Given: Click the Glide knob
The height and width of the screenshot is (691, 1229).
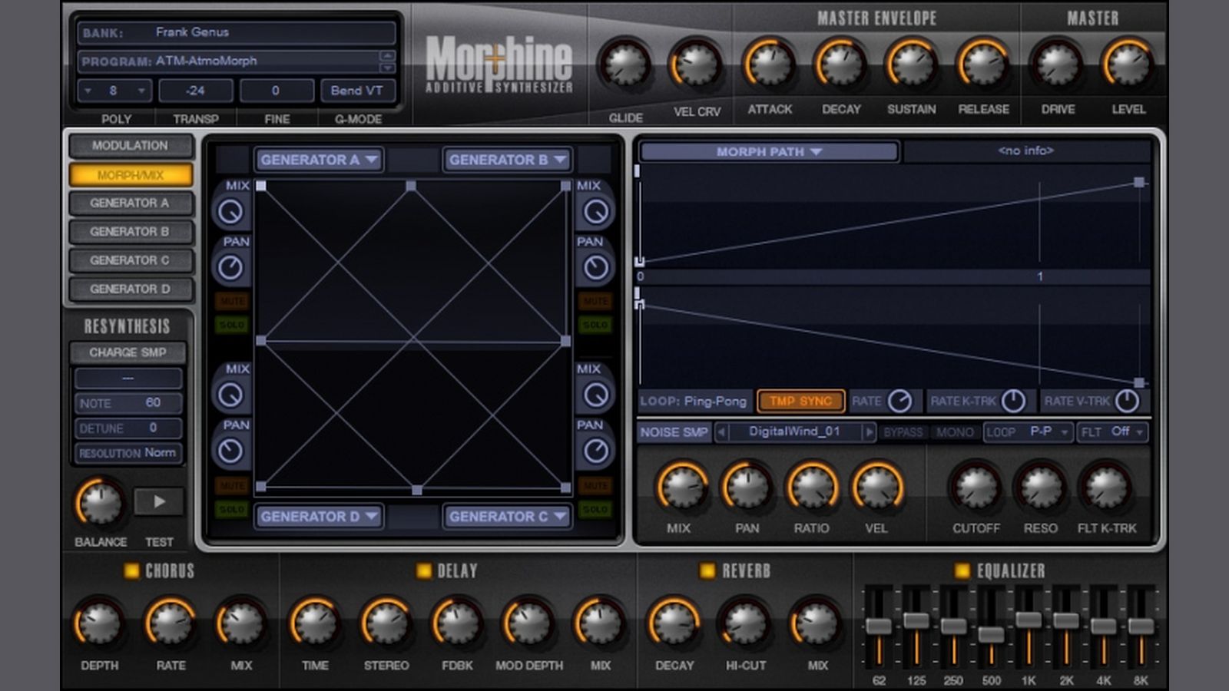Looking at the screenshot, I should (625, 65).
